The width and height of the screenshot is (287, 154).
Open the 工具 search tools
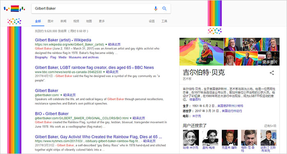(x=164, y=21)
